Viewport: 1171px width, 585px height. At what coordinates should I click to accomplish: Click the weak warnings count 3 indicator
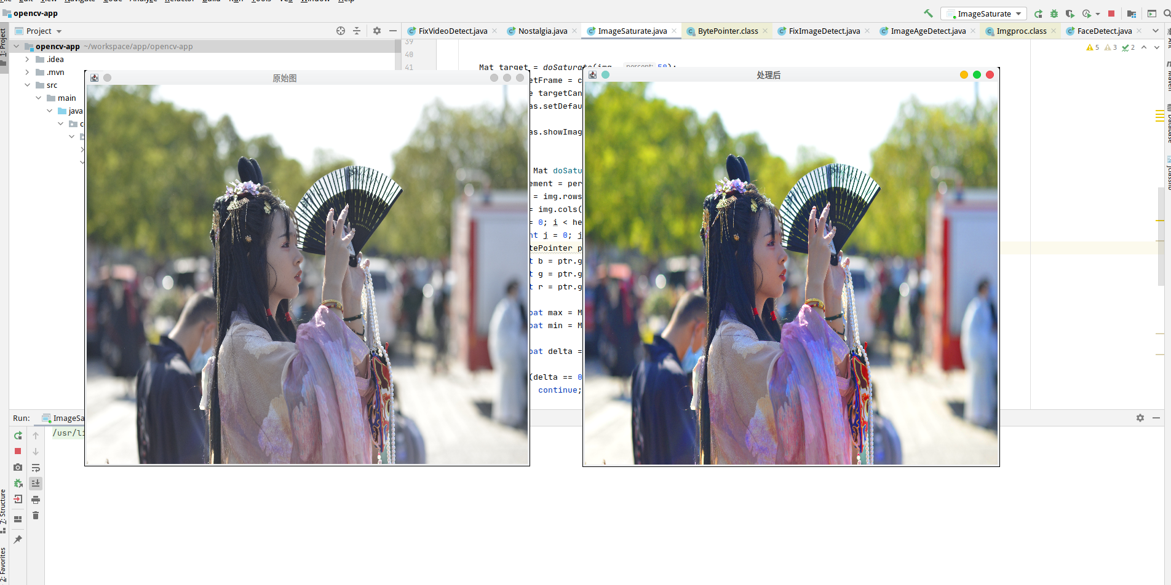pyautogui.click(x=1111, y=47)
